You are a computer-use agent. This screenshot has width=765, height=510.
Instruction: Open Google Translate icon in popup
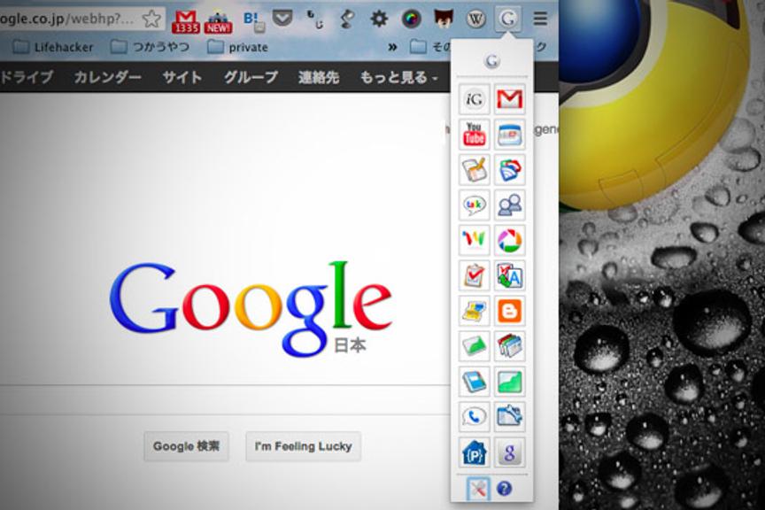click(x=509, y=275)
